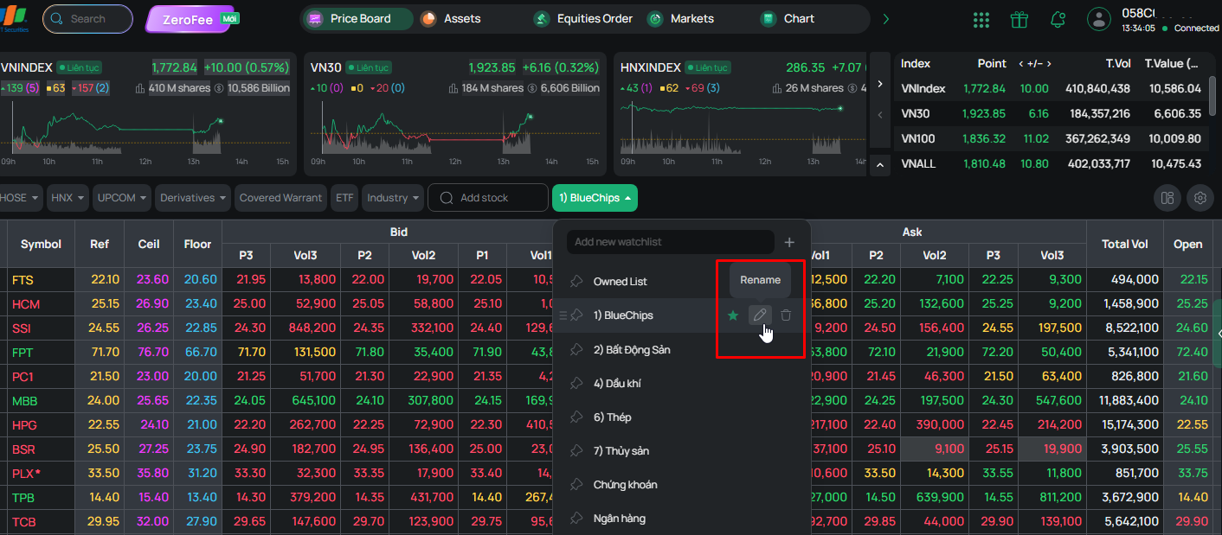1222x535 pixels.
Task: Click the Covered Warrant filter button
Action: pyautogui.click(x=280, y=198)
